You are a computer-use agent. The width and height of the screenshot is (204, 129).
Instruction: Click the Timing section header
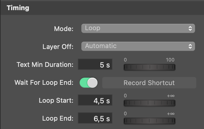point(18,8)
